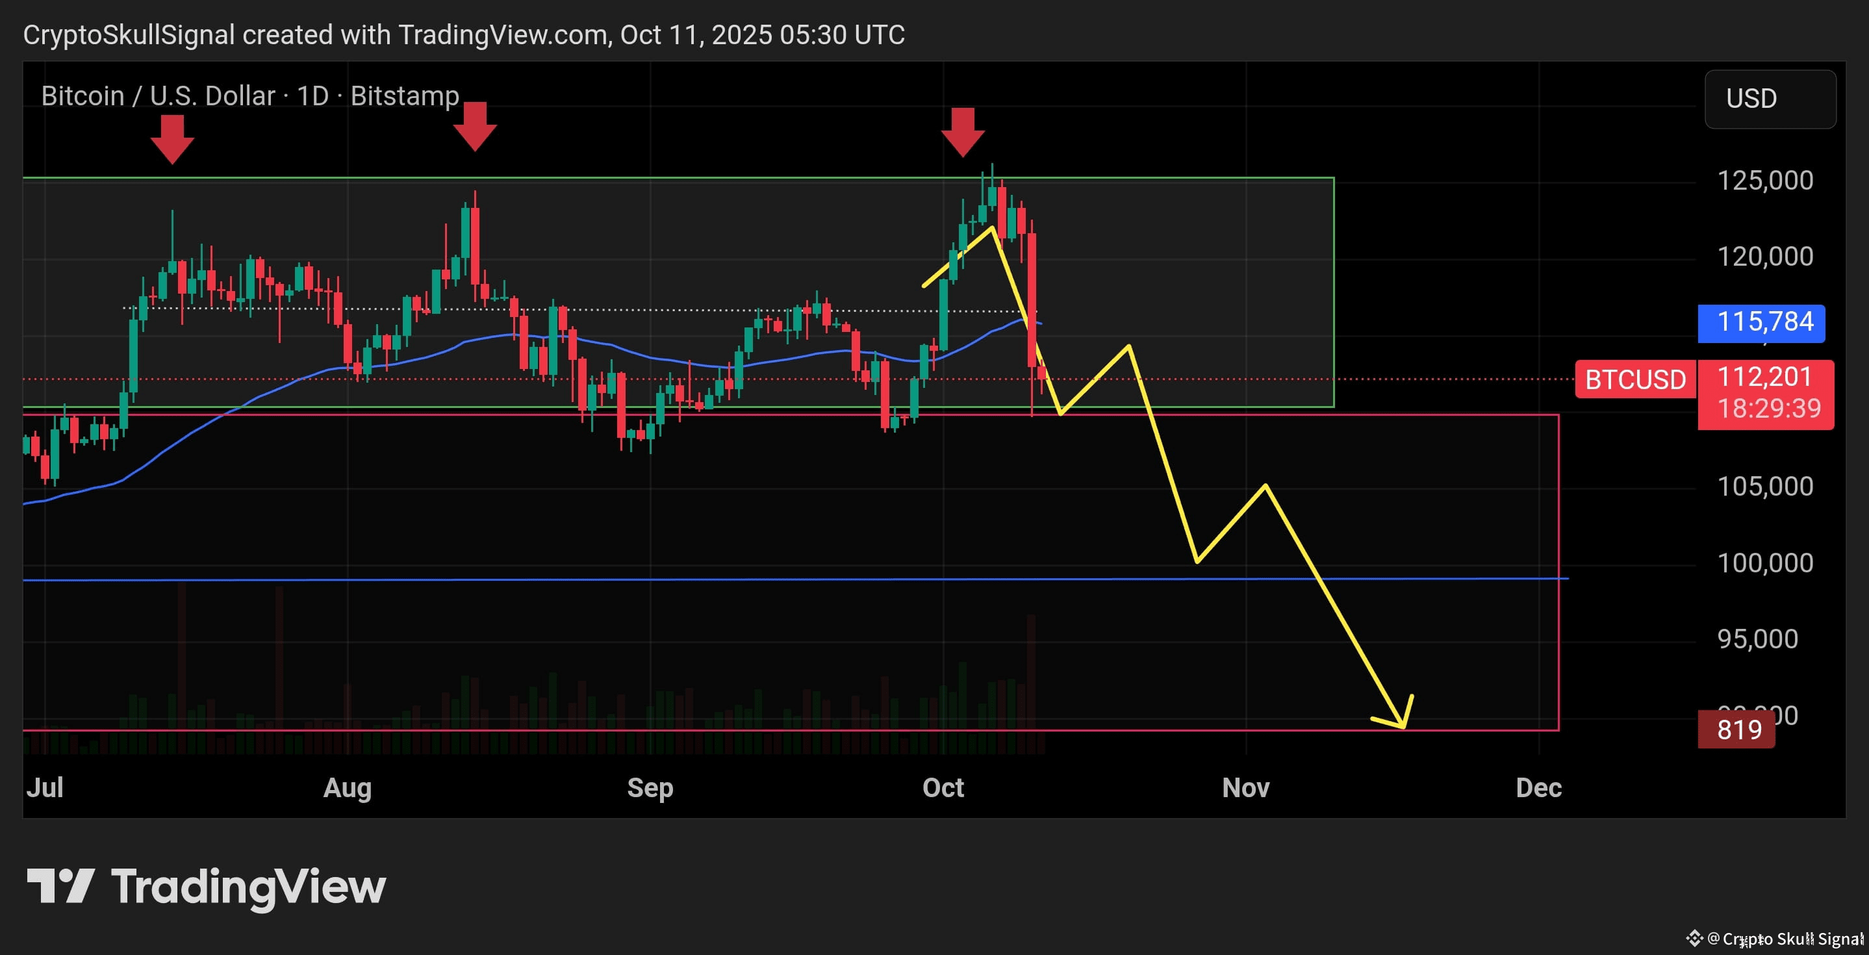Image resolution: width=1869 pixels, height=955 pixels.
Task: Select the BTCUSD symbol label
Action: pos(1635,379)
